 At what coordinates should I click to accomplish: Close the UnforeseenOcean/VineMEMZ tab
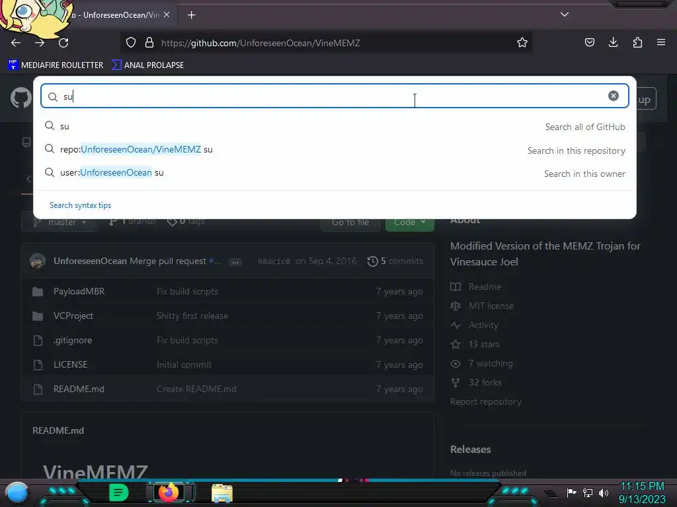coord(167,15)
